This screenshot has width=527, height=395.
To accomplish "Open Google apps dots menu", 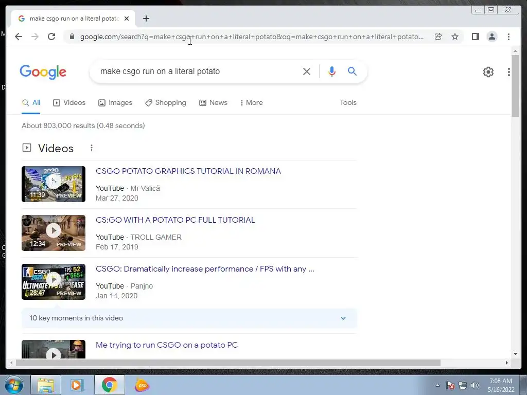I will pyautogui.click(x=509, y=72).
